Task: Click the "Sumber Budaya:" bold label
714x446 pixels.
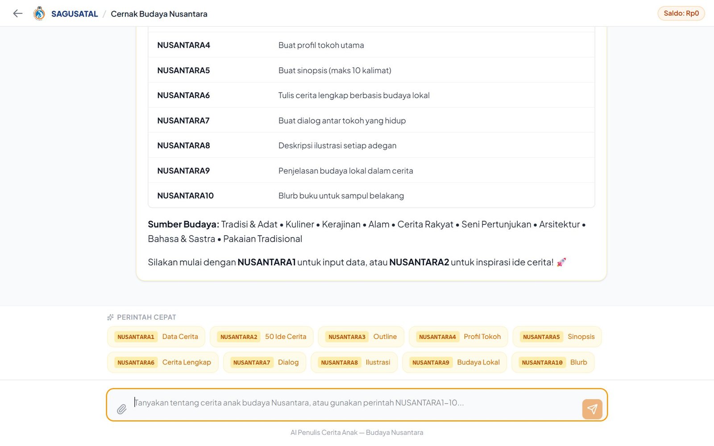Action: 183,224
